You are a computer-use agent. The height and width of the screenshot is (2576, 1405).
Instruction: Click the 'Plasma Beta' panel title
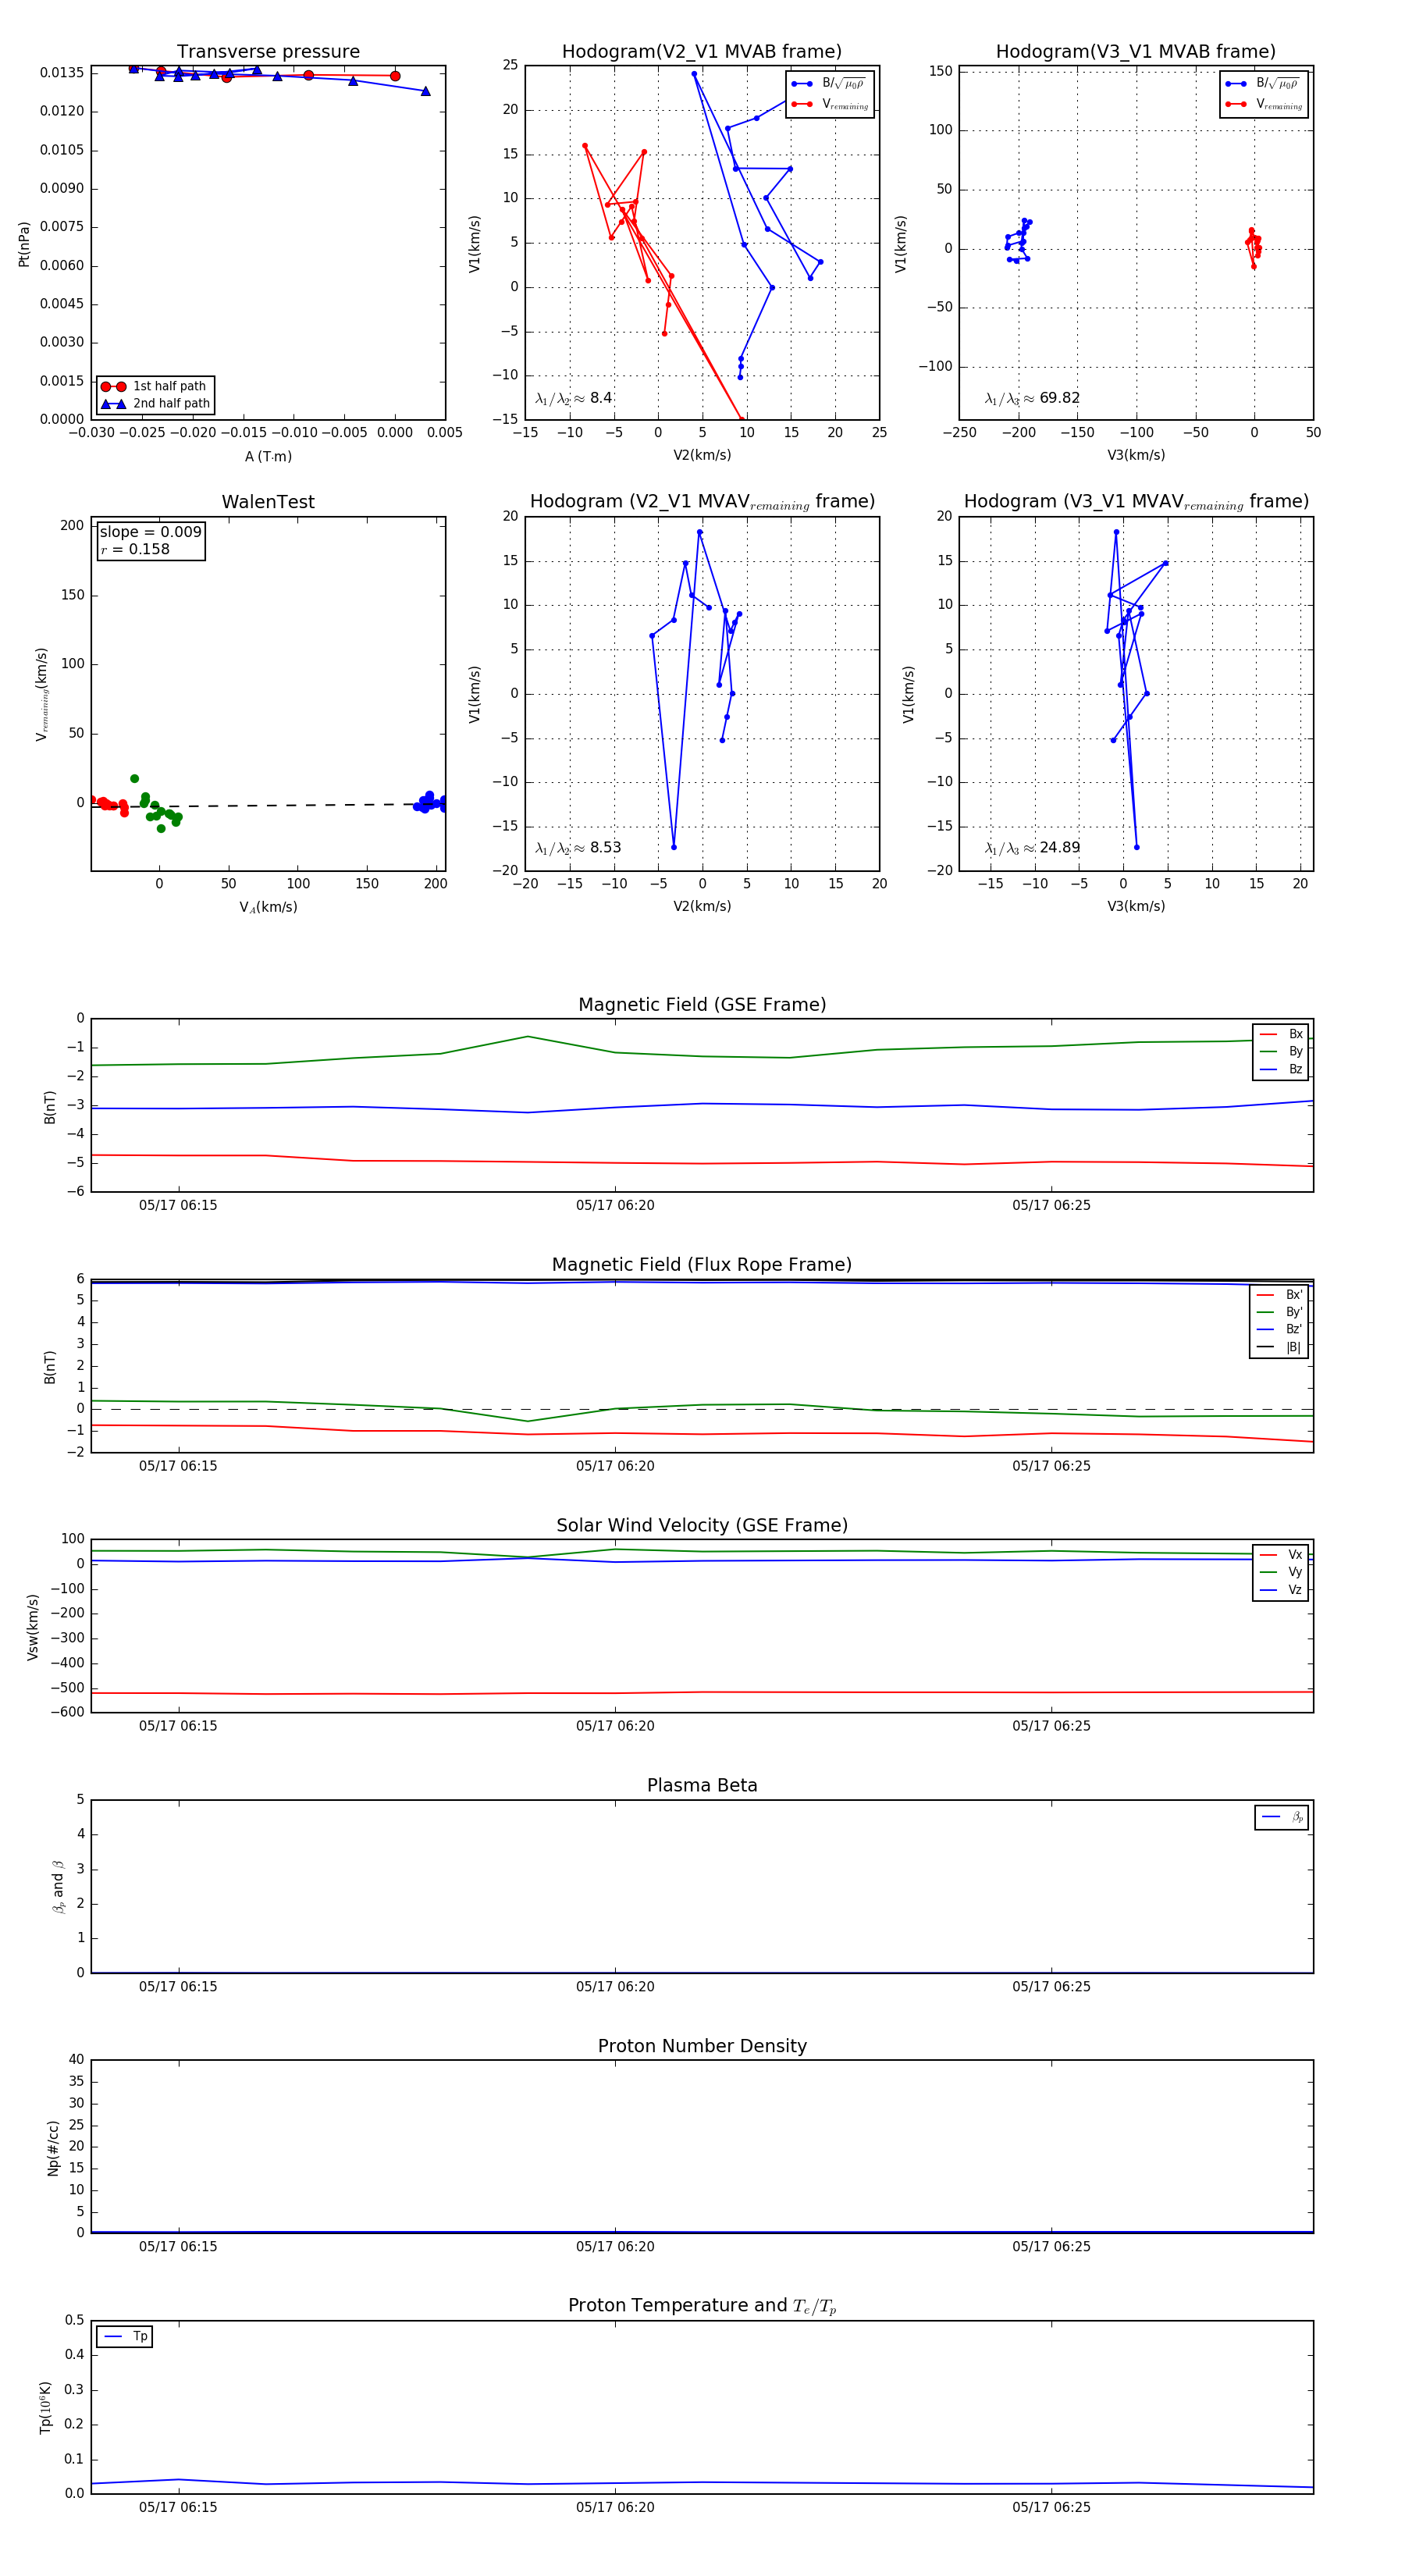tap(702, 1786)
